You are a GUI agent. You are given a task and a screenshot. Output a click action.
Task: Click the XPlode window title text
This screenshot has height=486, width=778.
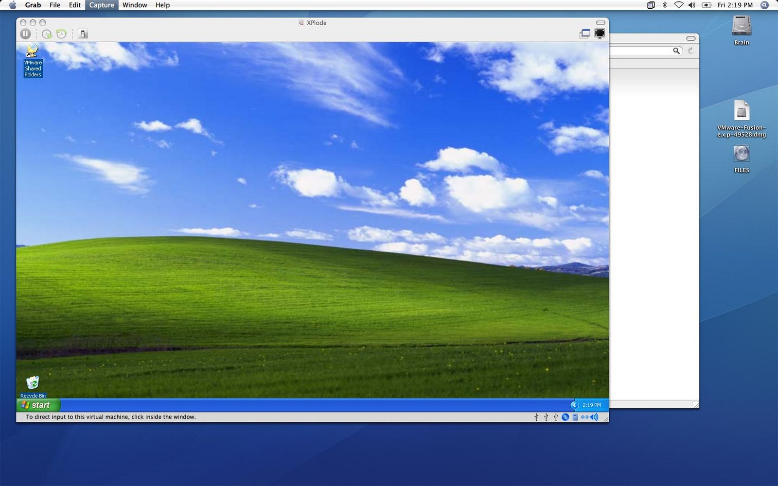pyautogui.click(x=317, y=22)
